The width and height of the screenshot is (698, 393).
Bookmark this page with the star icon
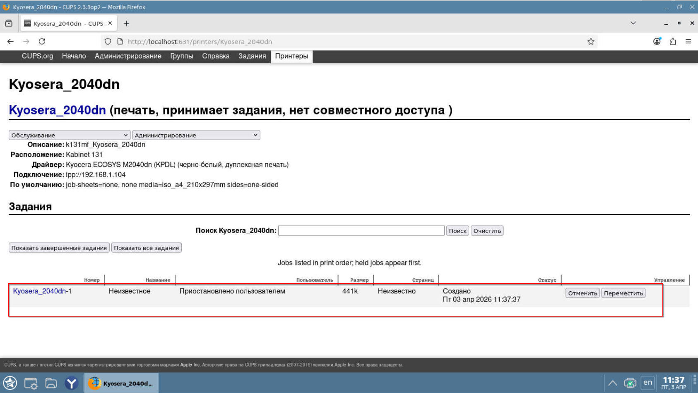coord(590,41)
